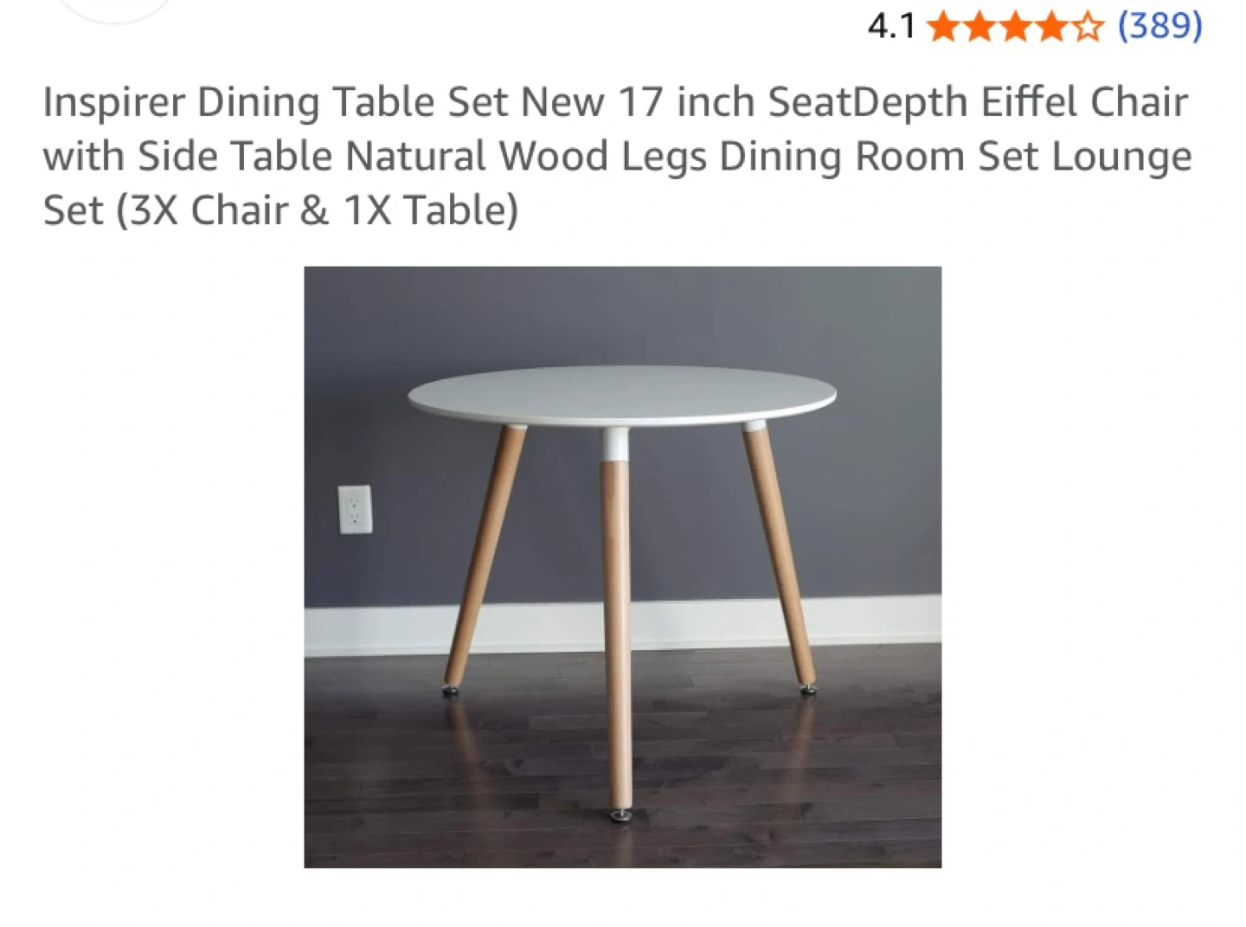Click the white round tabletop in photo
The image size is (1246, 927).
tap(622, 397)
